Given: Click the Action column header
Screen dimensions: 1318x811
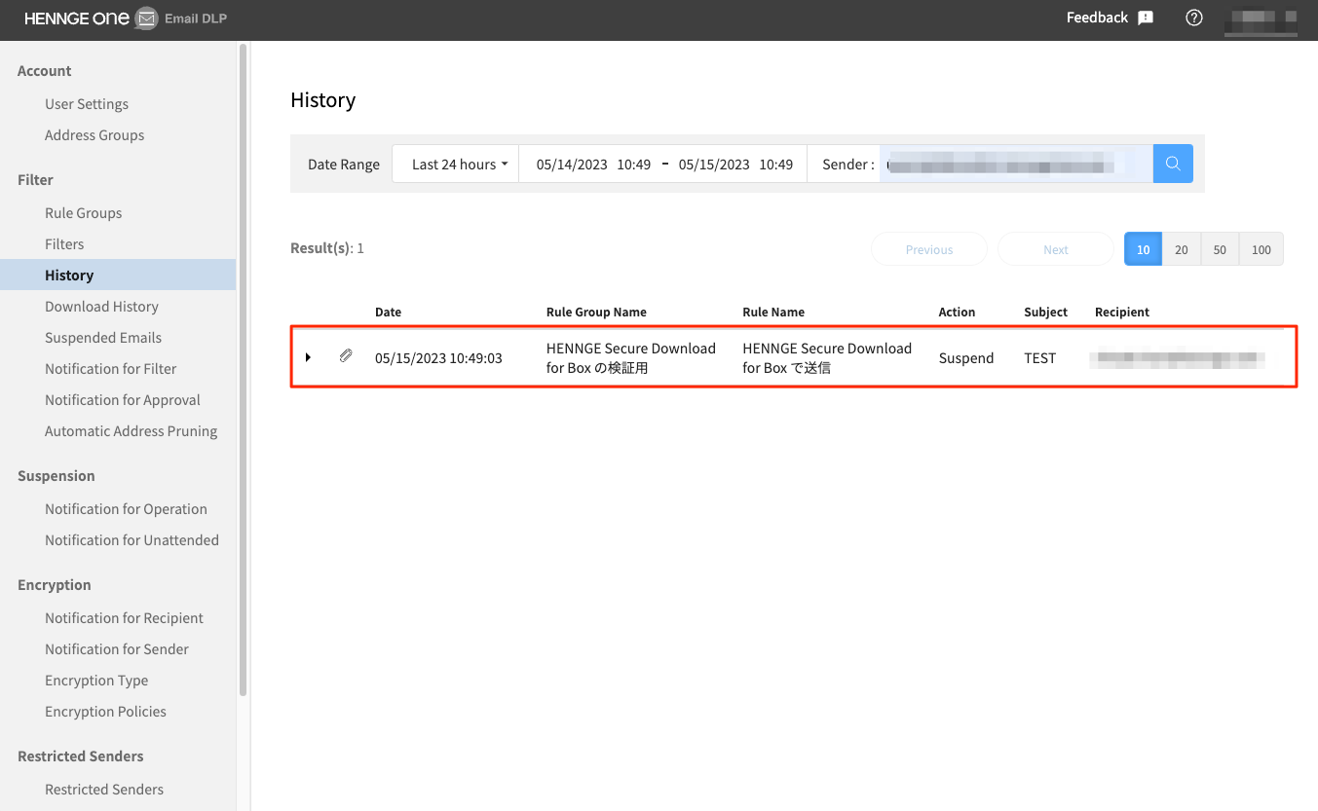Looking at the screenshot, I should coord(957,313).
